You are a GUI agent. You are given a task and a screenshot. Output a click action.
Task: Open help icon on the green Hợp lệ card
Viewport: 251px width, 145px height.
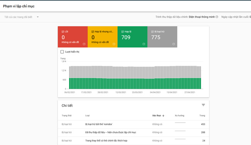(x=144, y=44)
